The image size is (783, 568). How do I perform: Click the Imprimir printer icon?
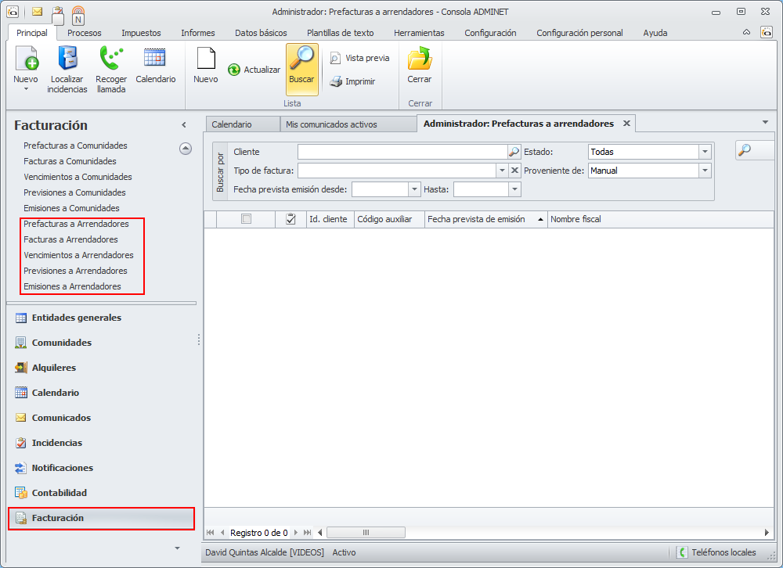coord(336,81)
